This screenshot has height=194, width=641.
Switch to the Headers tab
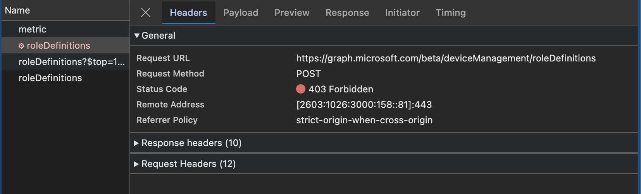click(188, 13)
